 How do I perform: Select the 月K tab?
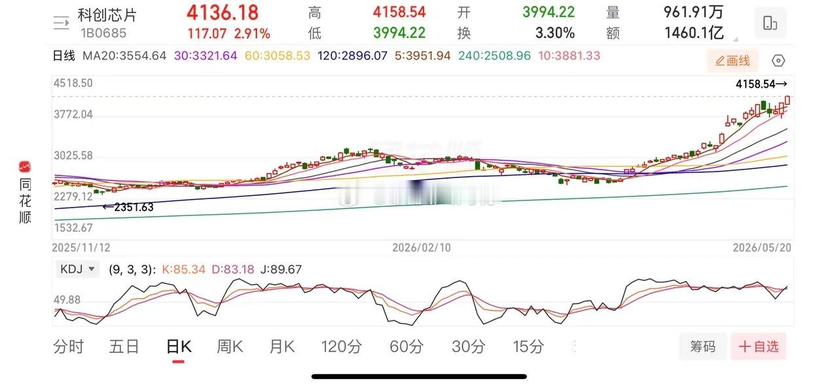(282, 346)
